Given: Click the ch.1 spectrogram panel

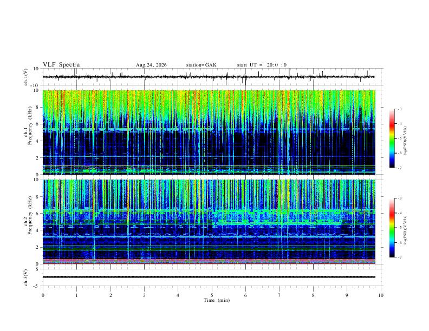Looking at the screenshot, I should pos(209,132).
